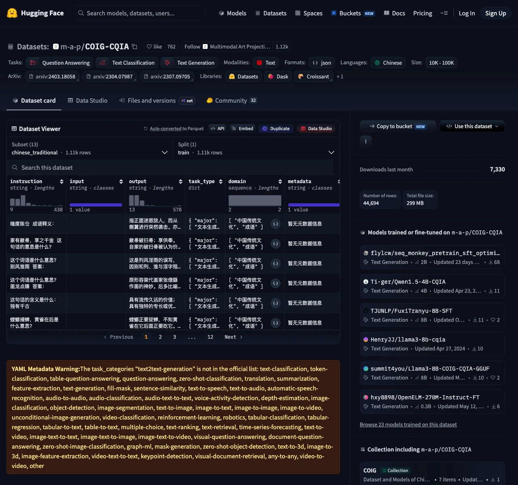Open the Files and versions tab
Image resolution: width=518 pixels, height=485 pixels.
pyautogui.click(x=157, y=101)
